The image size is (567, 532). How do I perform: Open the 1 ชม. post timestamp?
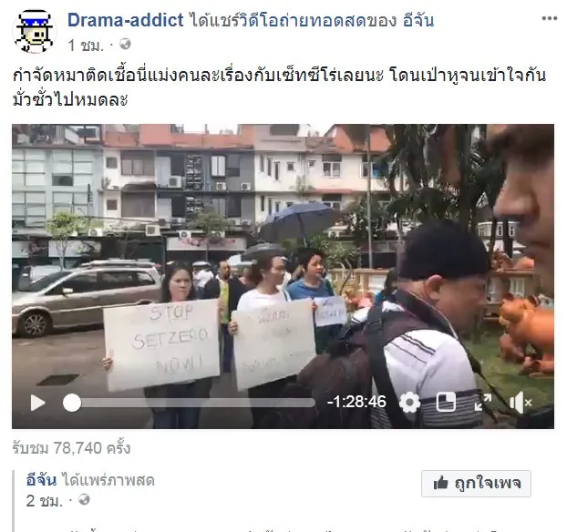(86, 46)
